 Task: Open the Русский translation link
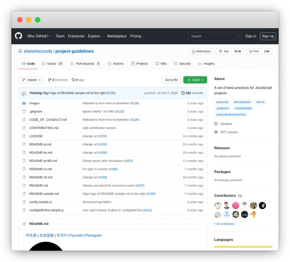coord(76,236)
